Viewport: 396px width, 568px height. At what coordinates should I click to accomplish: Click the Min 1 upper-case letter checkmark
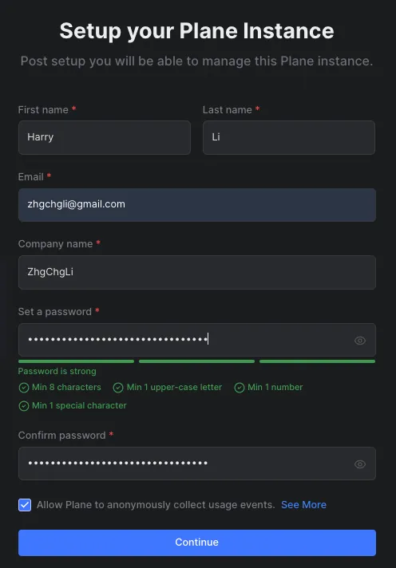pos(118,388)
